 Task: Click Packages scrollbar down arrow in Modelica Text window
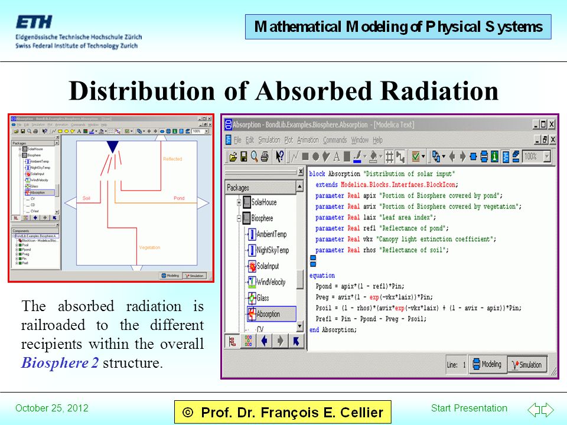[300, 326]
